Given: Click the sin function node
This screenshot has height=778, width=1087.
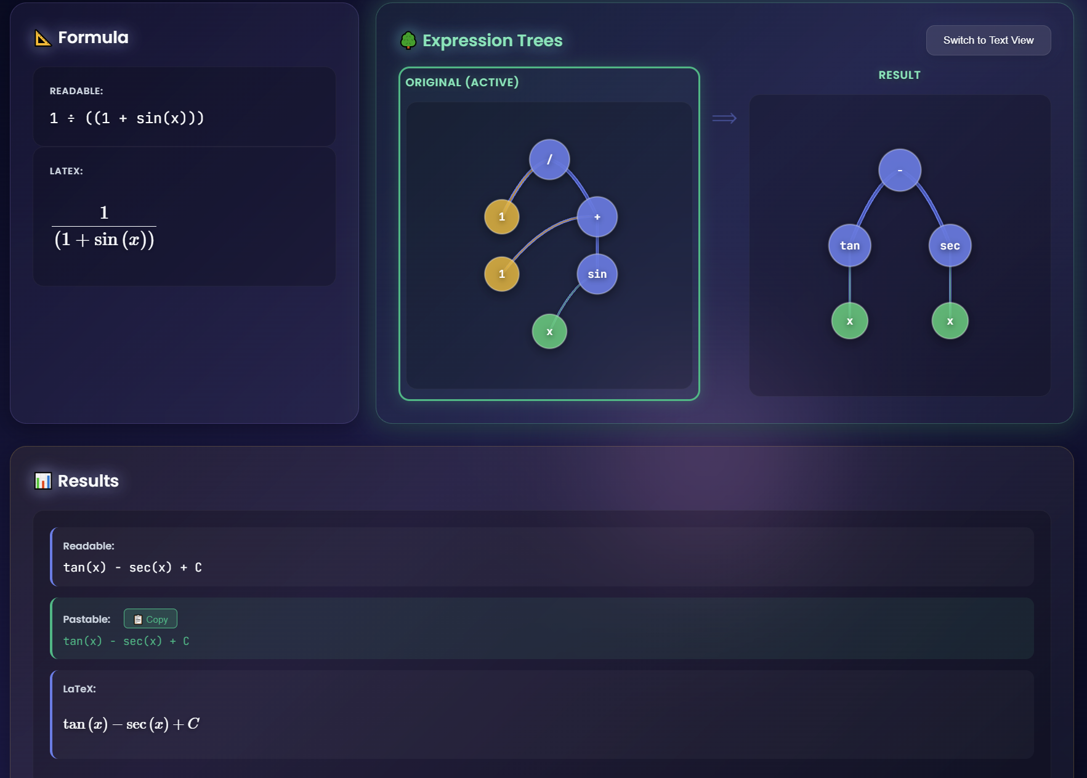Looking at the screenshot, I should pos(597,274).
